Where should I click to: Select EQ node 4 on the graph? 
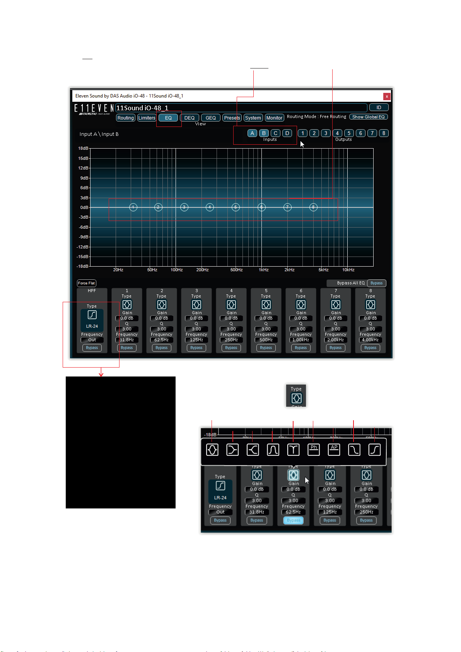coord(210,207)
